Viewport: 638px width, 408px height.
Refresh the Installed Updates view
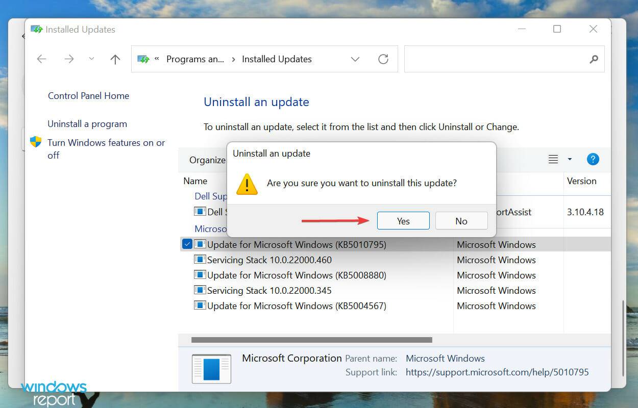tap(383, 59)
